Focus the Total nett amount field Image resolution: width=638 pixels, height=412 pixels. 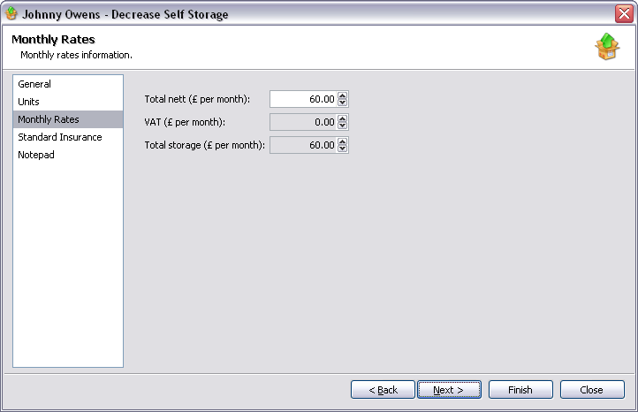click(x=303, y=99)
